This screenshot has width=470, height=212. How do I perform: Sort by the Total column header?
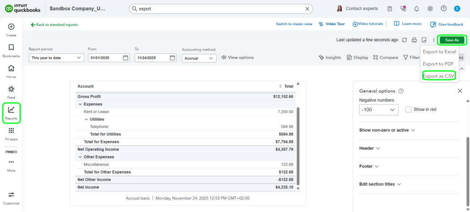[x=286, y=86]
